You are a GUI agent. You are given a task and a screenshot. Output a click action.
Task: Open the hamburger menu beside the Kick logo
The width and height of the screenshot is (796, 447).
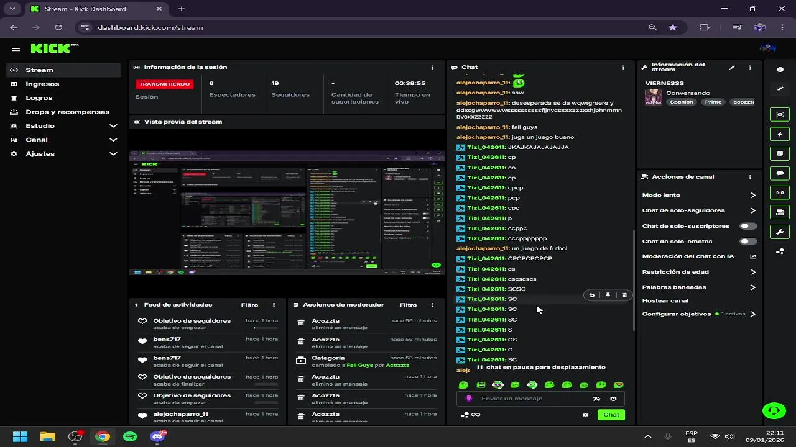point(16,48)
